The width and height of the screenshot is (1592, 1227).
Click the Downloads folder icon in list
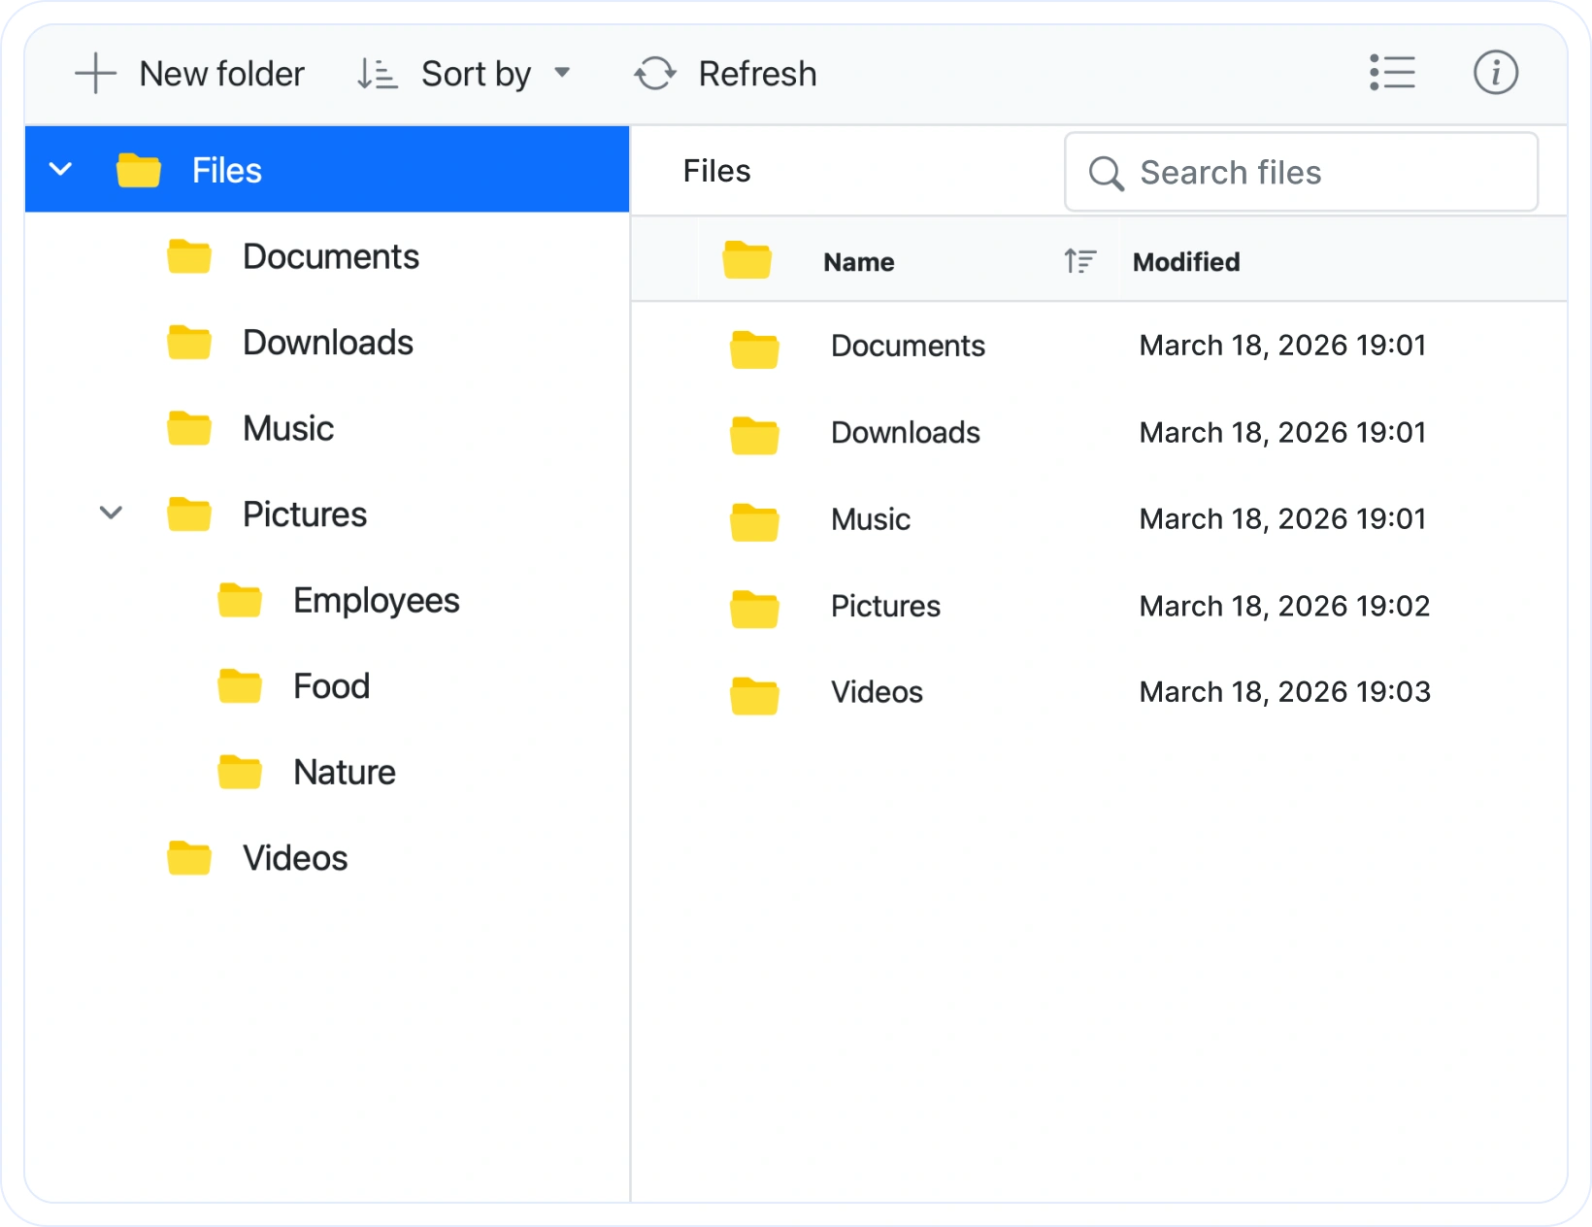[x=754, y=436]
